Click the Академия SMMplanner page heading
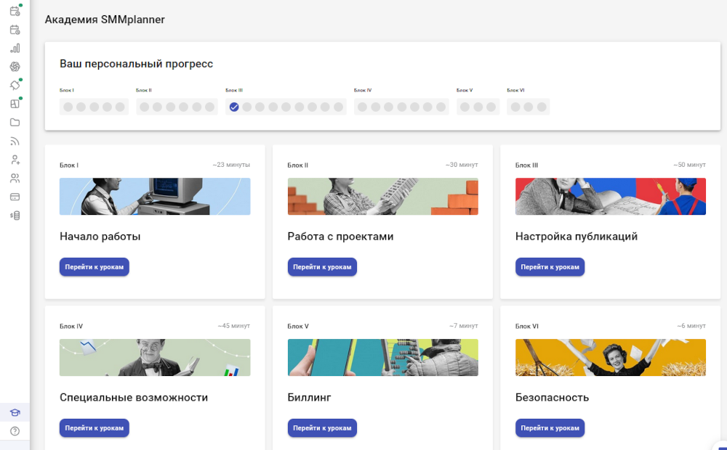The image size is (727, 450). pyautogui.click(x=105, y=20)
